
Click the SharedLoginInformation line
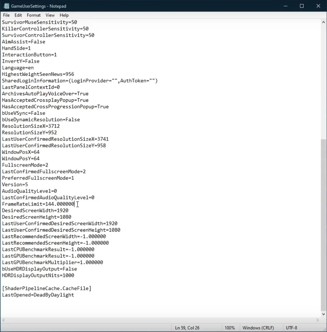click(80, 81)
